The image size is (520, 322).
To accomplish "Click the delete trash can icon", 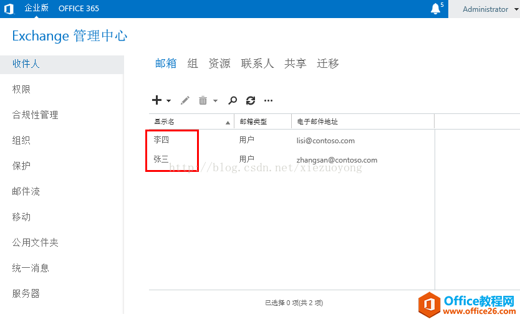I will pos(203,100).
